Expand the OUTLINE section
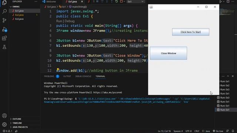The width and height of the screenshot is (237, 133). click(17, 119)
